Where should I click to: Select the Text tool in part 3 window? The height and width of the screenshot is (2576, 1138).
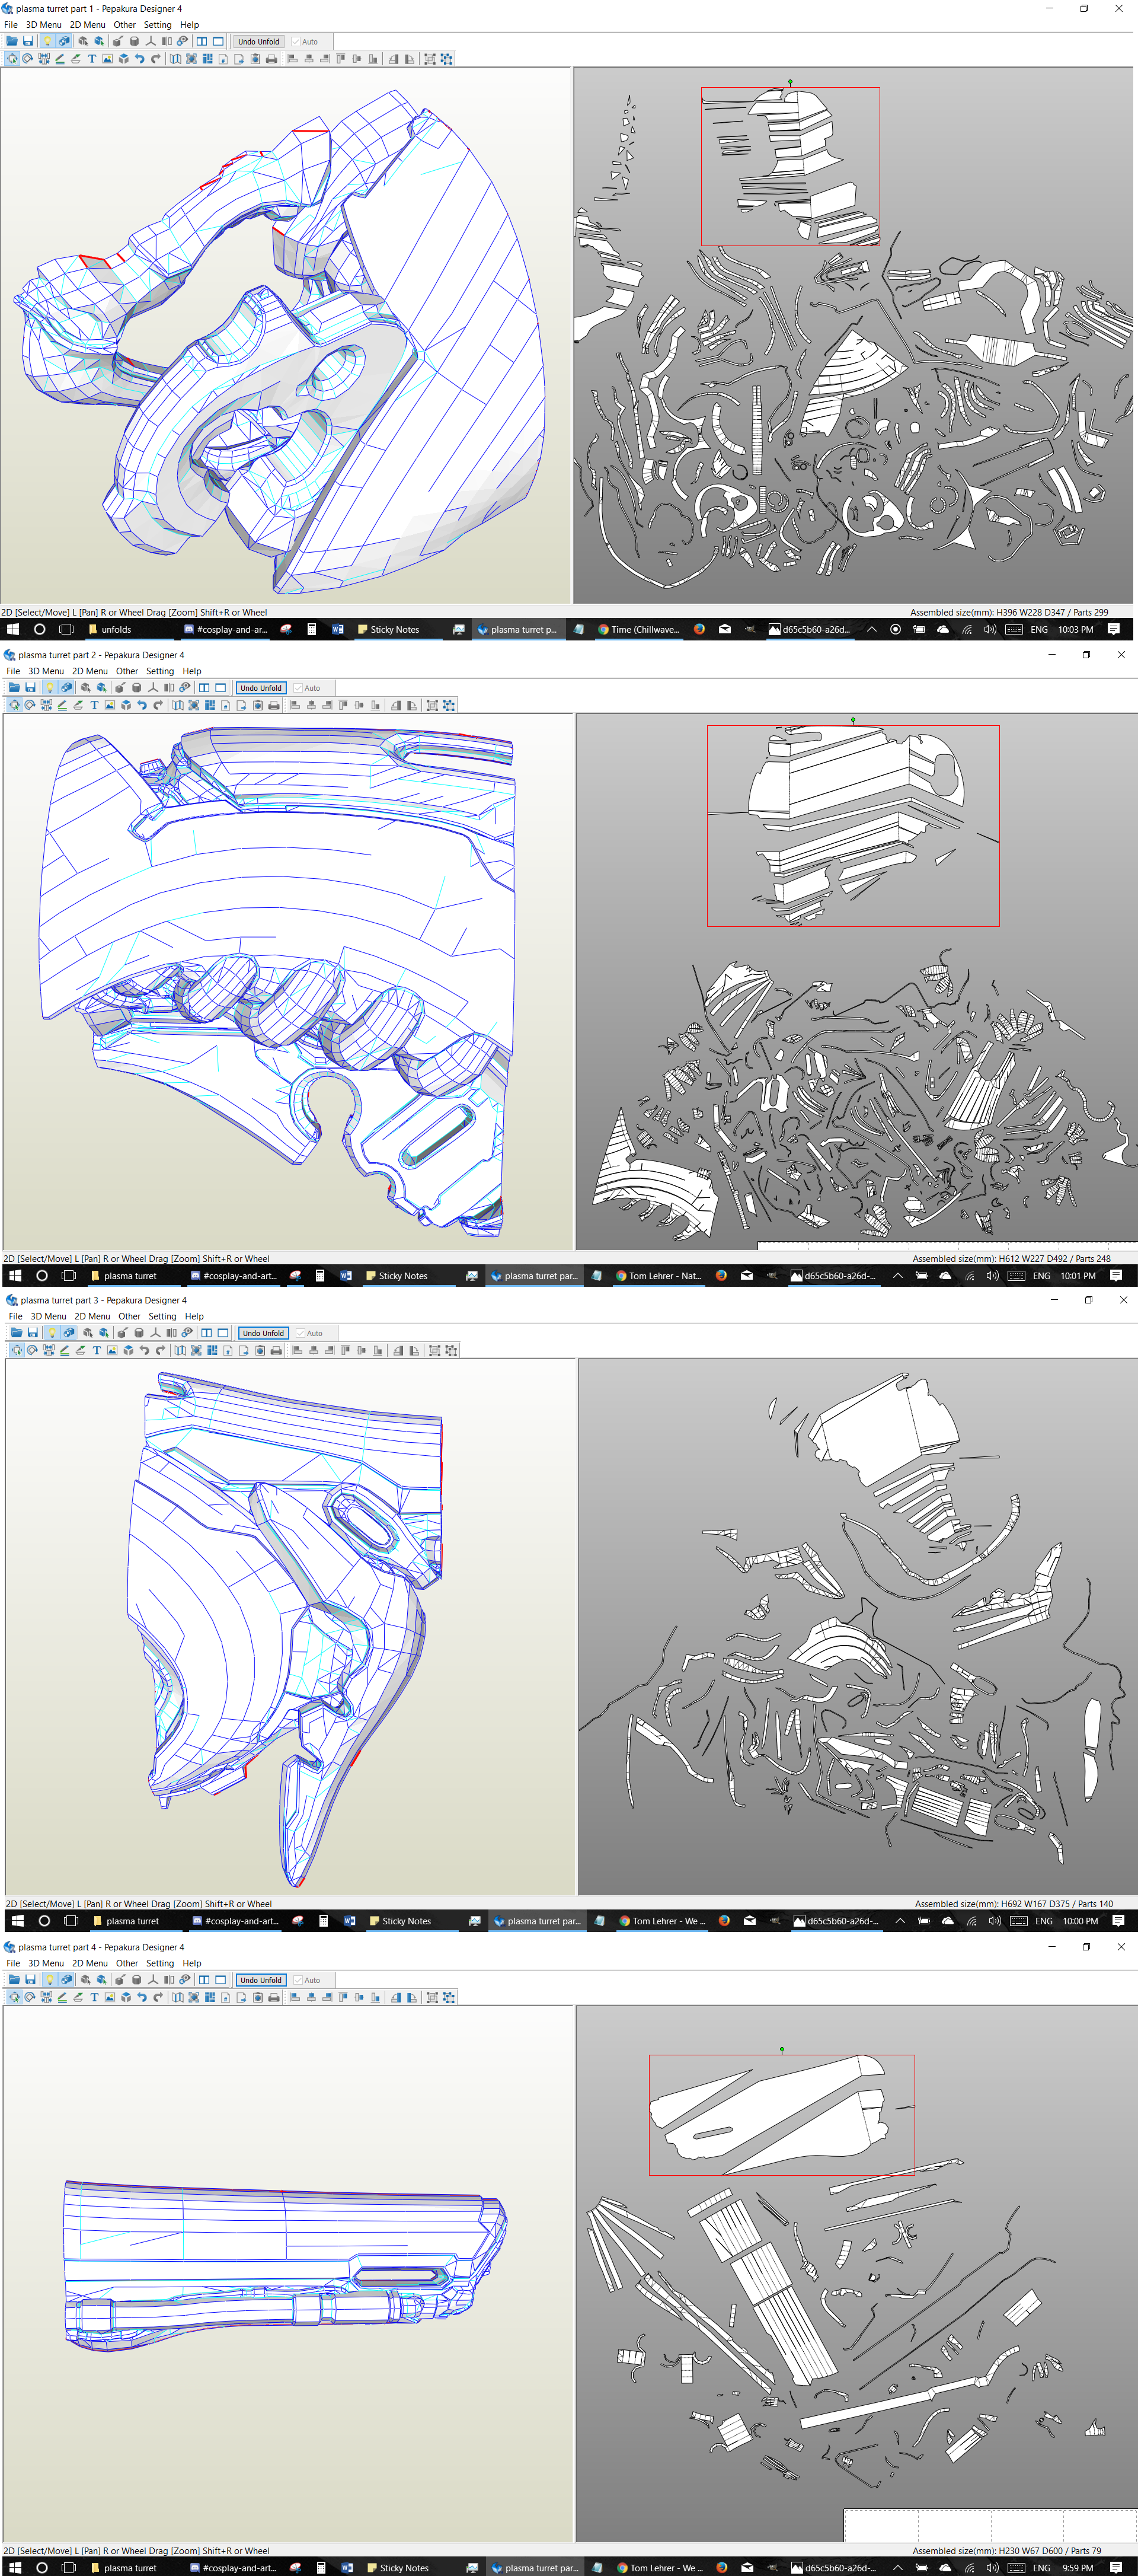(97, 1350)
